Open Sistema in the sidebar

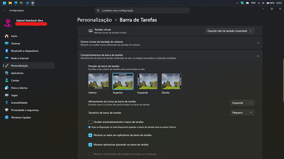click(x=29, y=44)
